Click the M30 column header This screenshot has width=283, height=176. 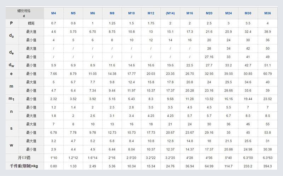[248, 13]
